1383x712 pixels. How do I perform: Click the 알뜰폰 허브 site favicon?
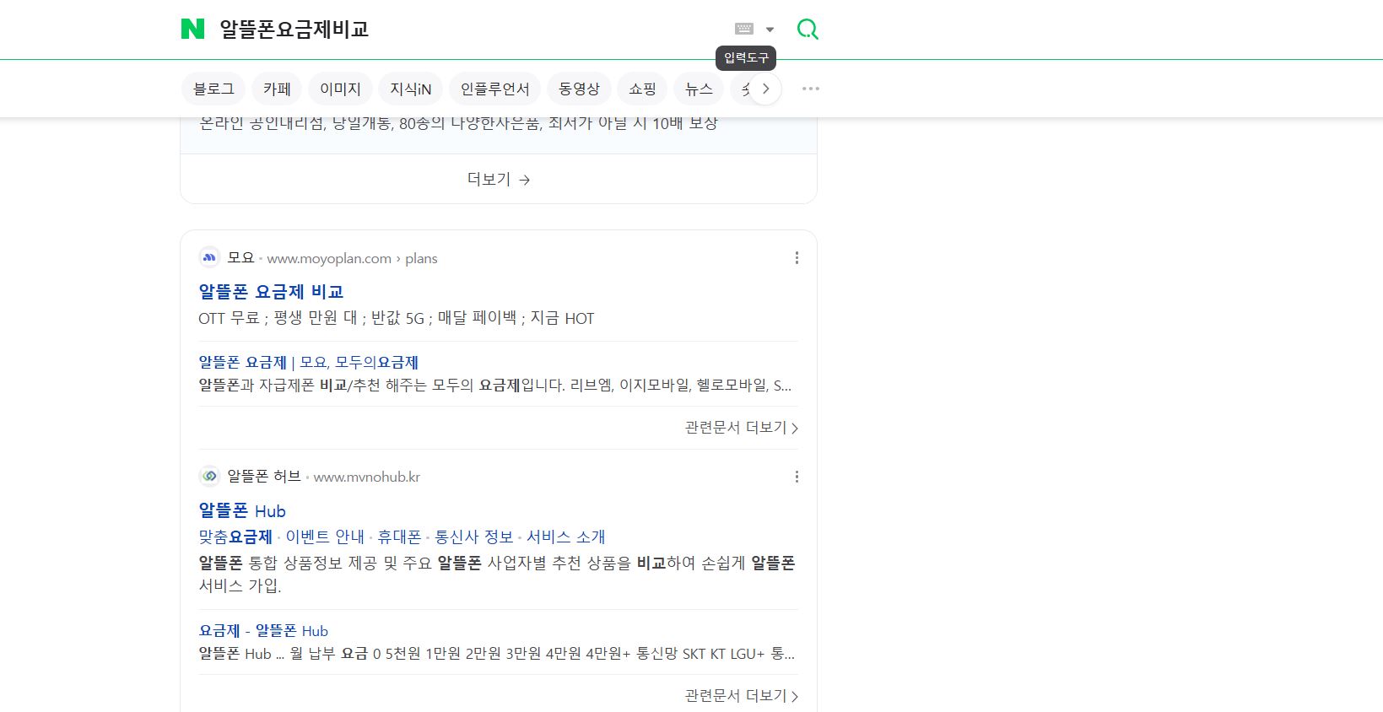(209, 477)
